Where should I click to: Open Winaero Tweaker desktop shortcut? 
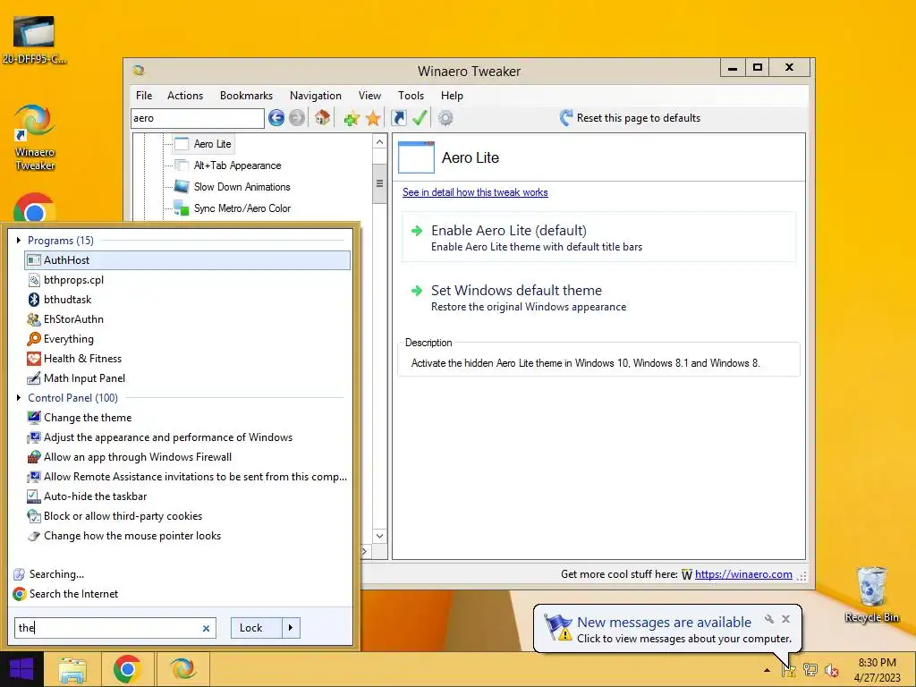[35, 138]
